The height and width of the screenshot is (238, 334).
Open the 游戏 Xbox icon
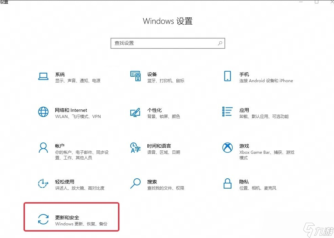pos(228,148)
